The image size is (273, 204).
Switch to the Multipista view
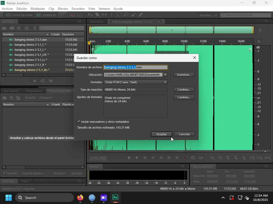pos(46,15)
